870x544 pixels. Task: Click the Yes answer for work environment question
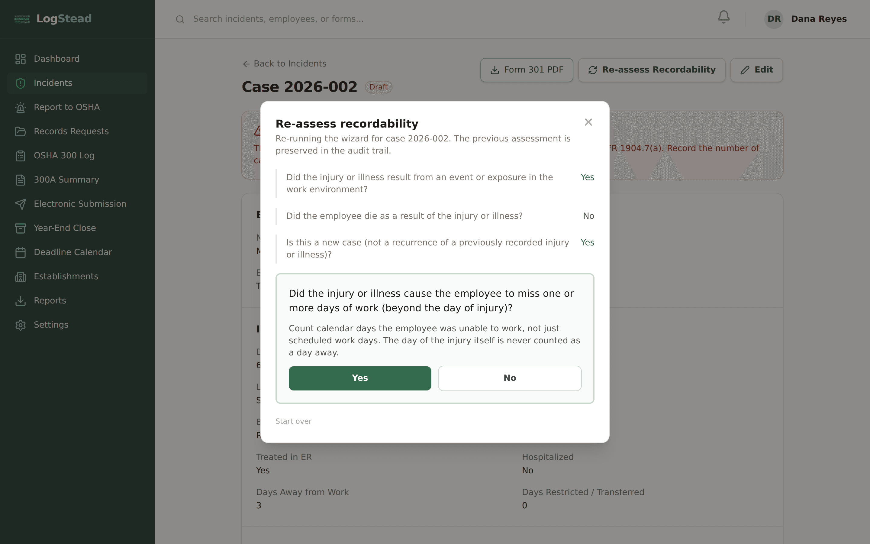pyautogui.click(x=588, y=177)
